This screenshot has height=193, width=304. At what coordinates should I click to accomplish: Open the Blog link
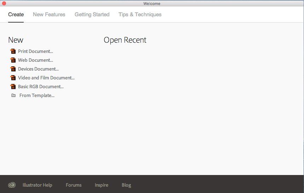pos(126,185)
